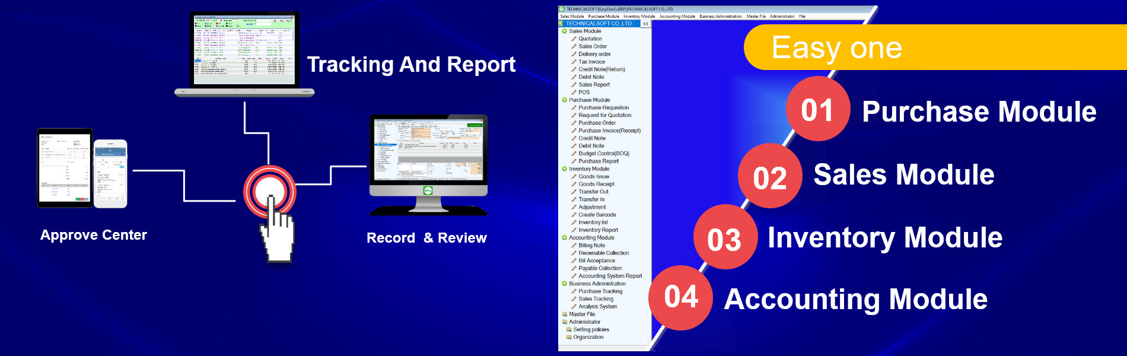Open Adjustment in the tree
This screenshot has width=1127, height=356.
[x=592, y=208]
